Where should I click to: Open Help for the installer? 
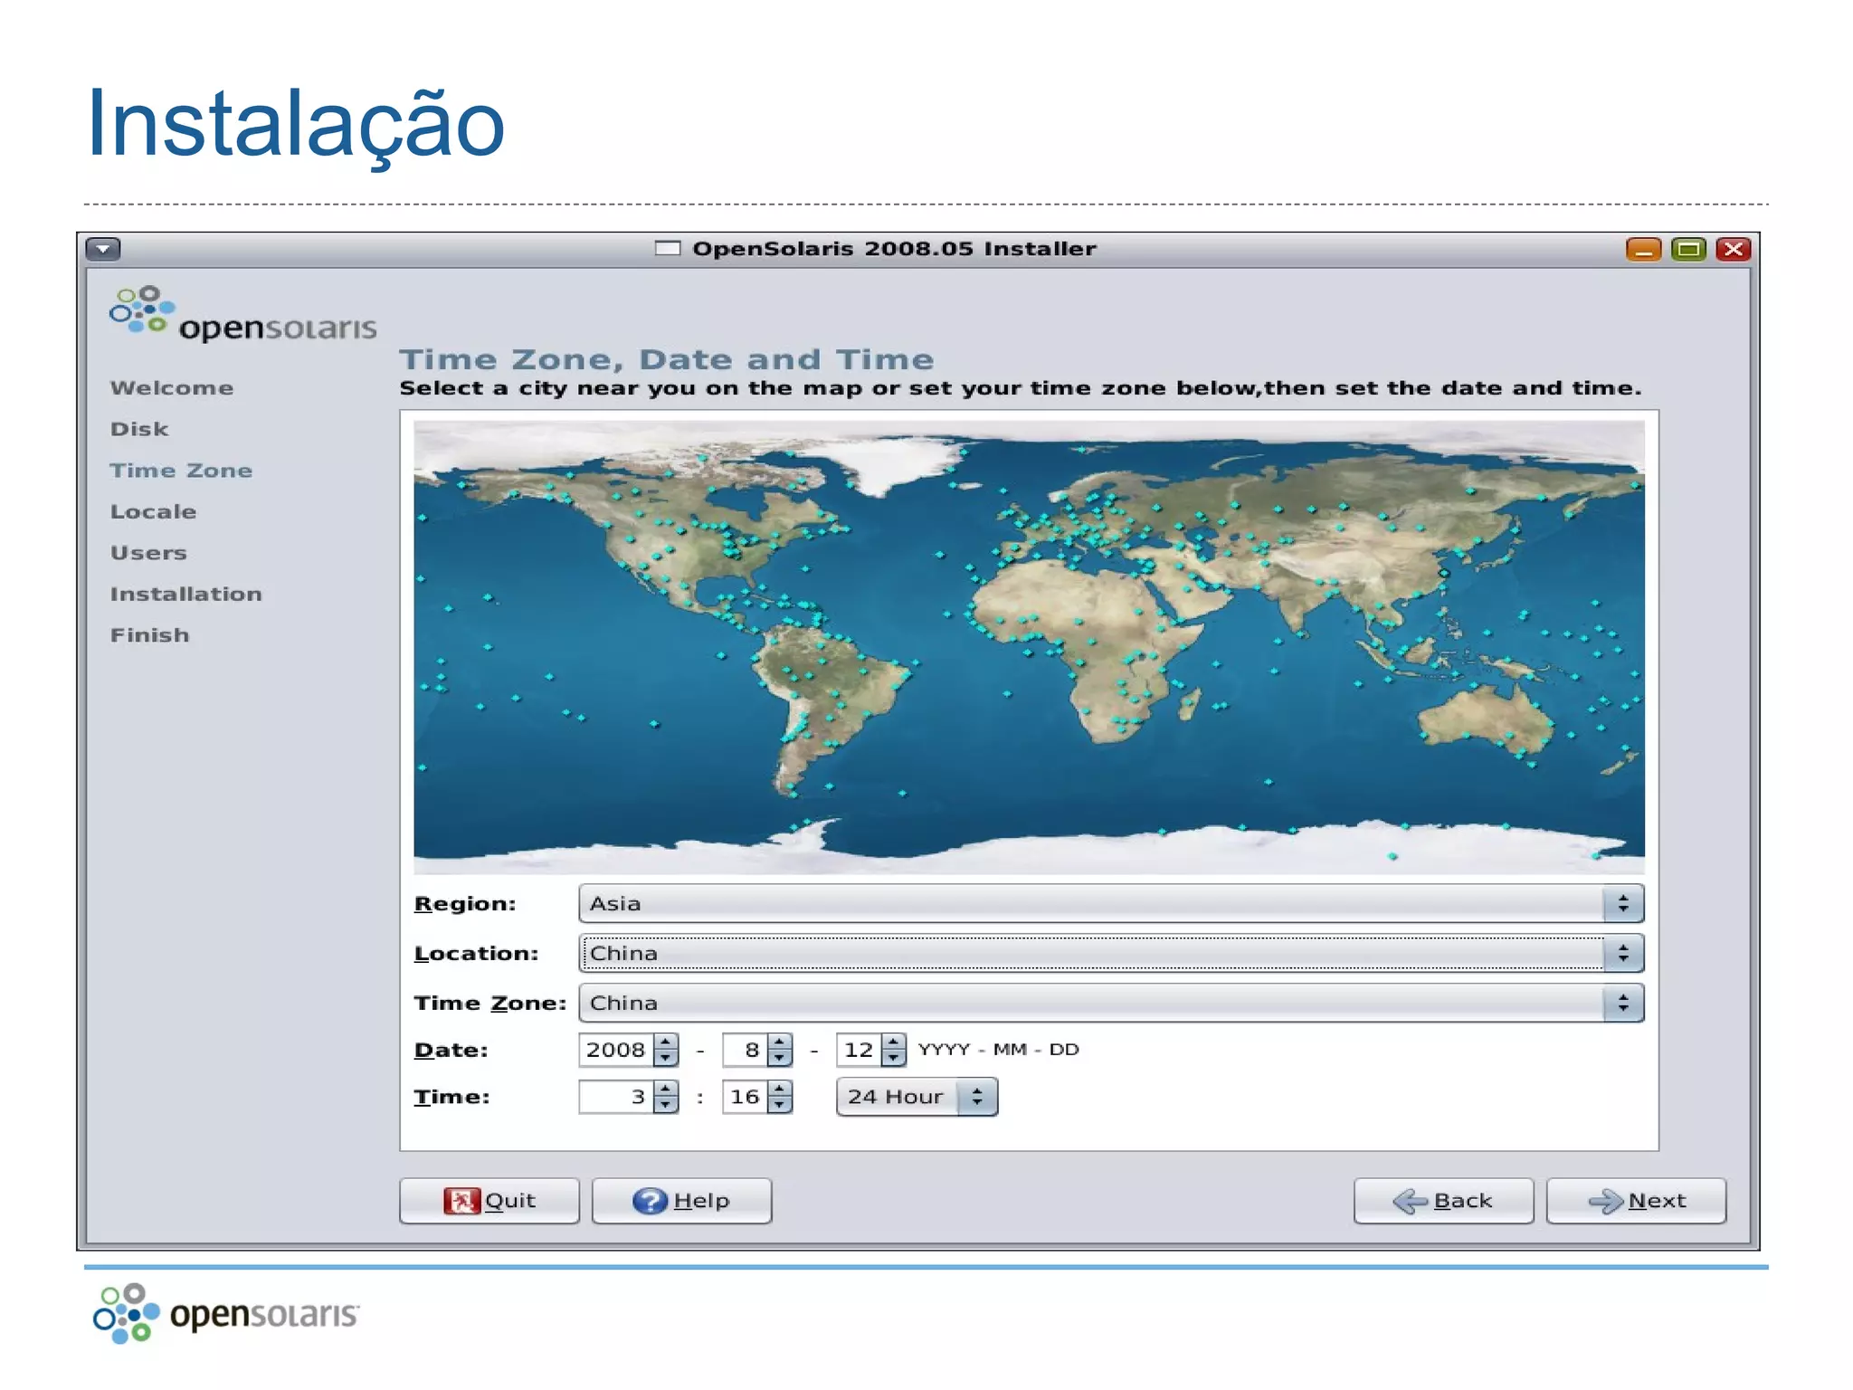pyautogui.click(x=681, y=1201)
